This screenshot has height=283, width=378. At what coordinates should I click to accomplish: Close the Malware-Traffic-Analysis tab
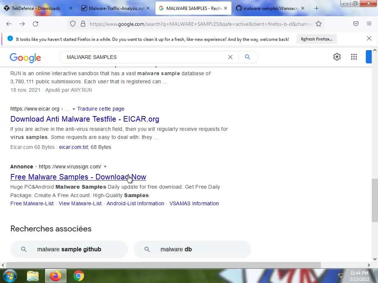click(x=148, y=8)
